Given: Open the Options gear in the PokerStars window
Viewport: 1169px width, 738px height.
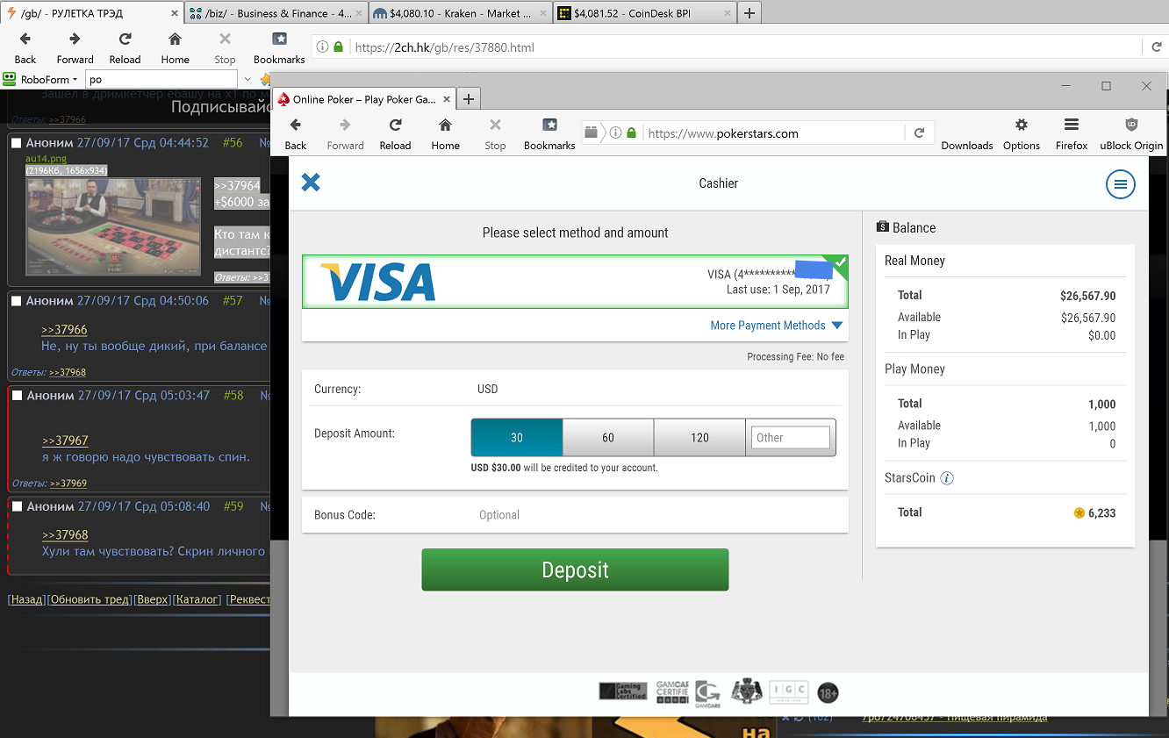Looking at the screenshot, I should (1022, 134).
